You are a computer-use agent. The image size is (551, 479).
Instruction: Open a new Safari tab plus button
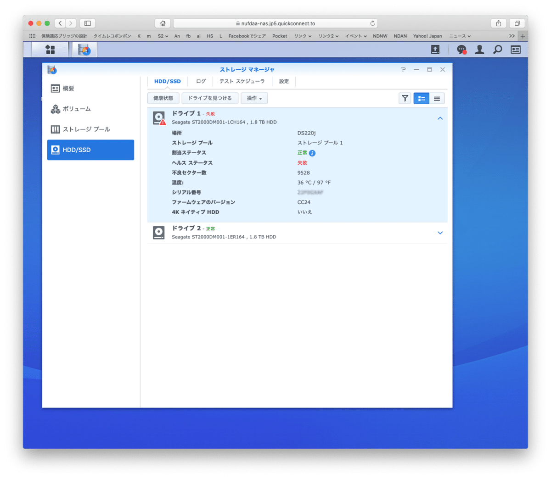pyautogui.click(x=523, y=36)
